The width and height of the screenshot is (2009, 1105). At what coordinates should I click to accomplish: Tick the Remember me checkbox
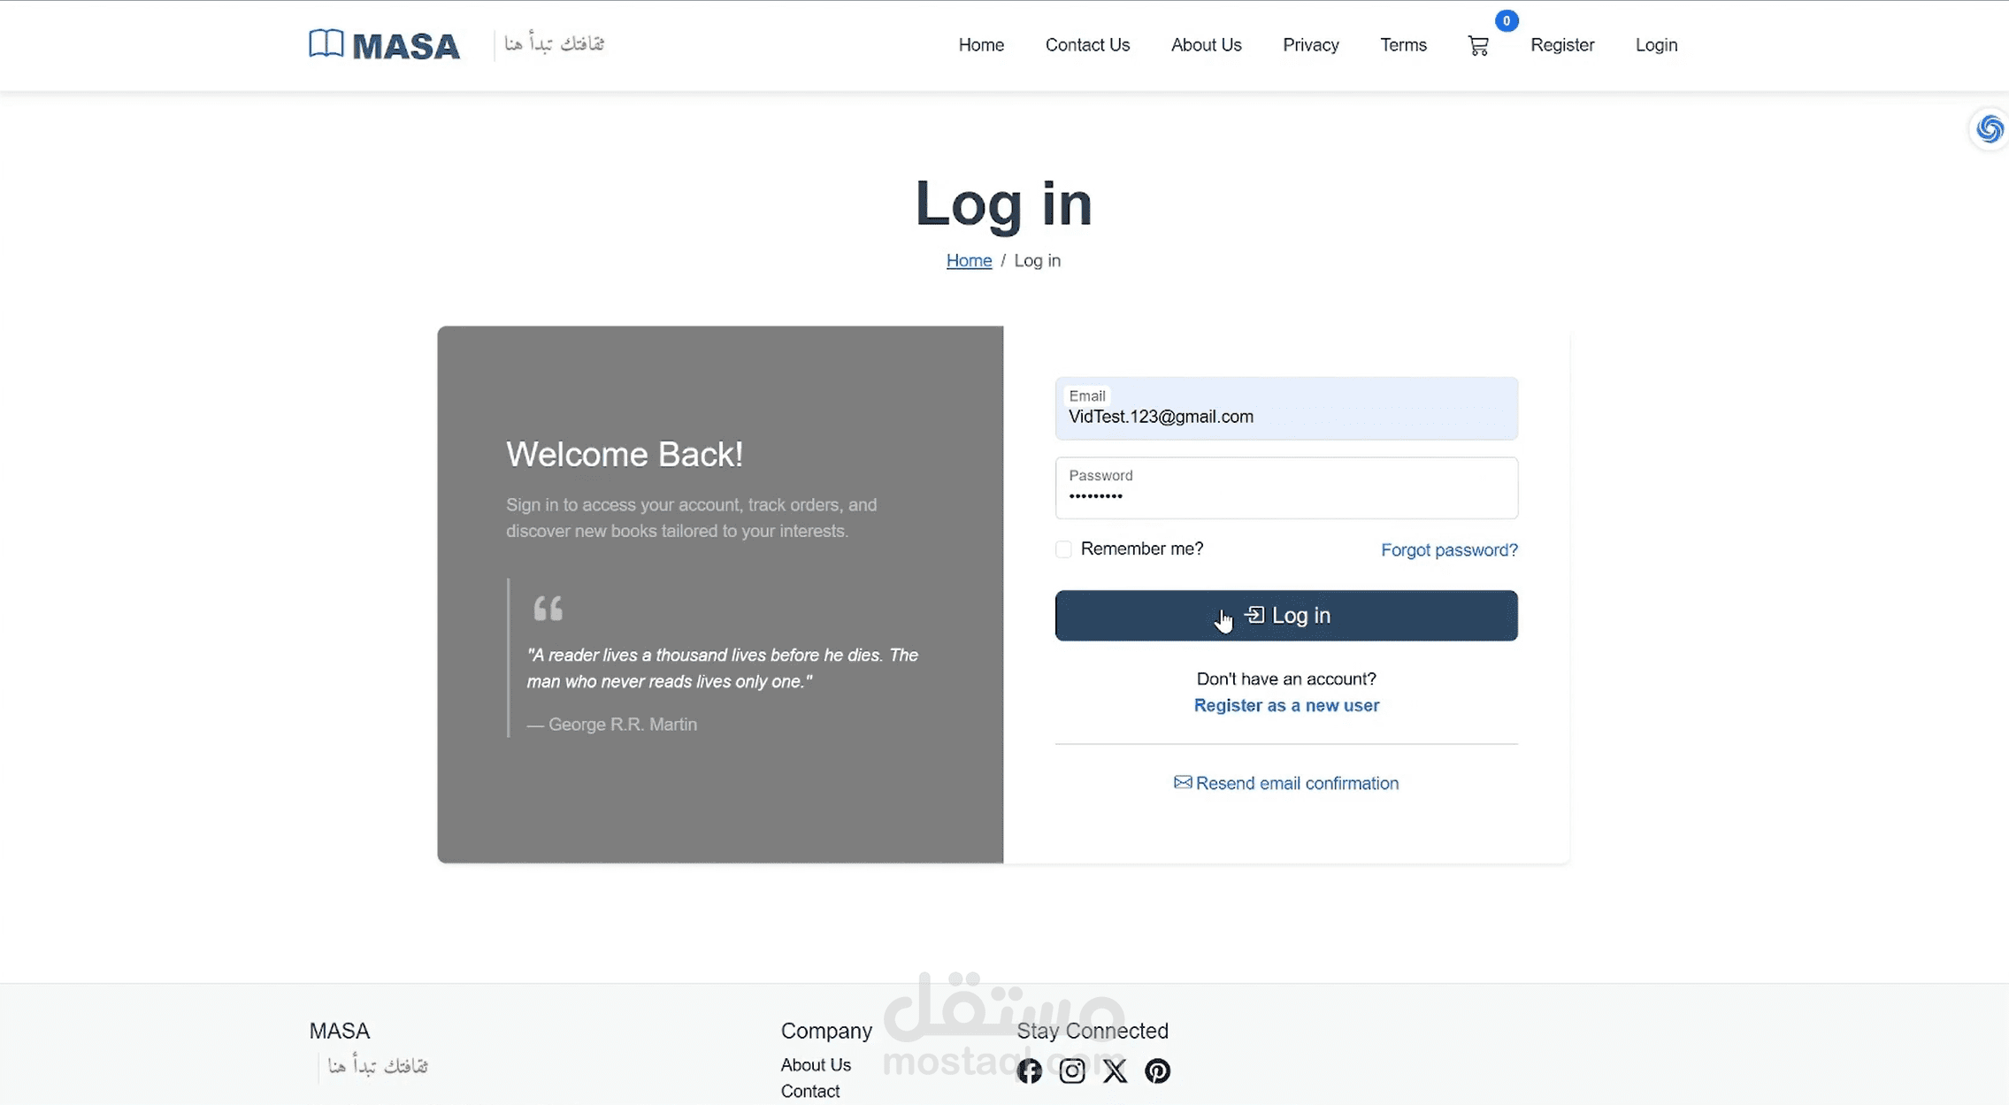click(1063, 549)
